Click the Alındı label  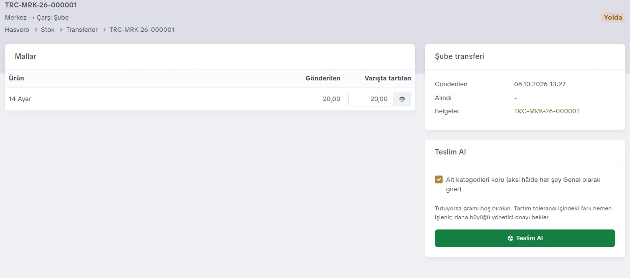443,98
